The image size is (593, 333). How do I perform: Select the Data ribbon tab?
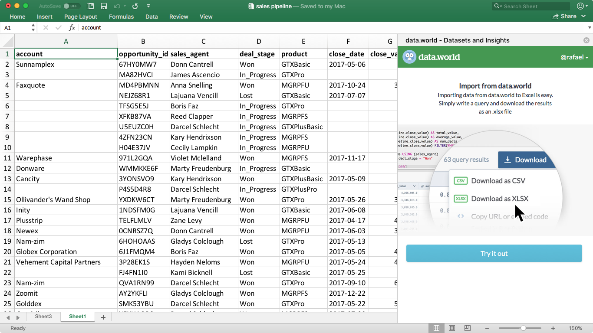pyautogui.click(x=152, y=16)
